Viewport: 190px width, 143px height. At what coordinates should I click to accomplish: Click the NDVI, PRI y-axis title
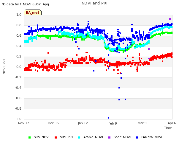coord(4,67)
